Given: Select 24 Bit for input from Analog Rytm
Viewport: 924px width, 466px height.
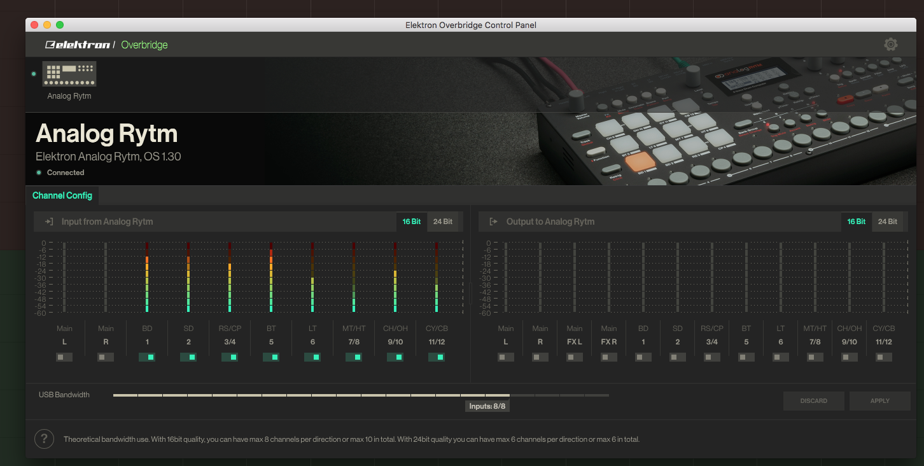Looking at the screenshot, I should pyautogui.click(x=442, y=222).
